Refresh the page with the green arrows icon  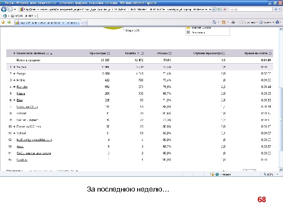[219, 9]
